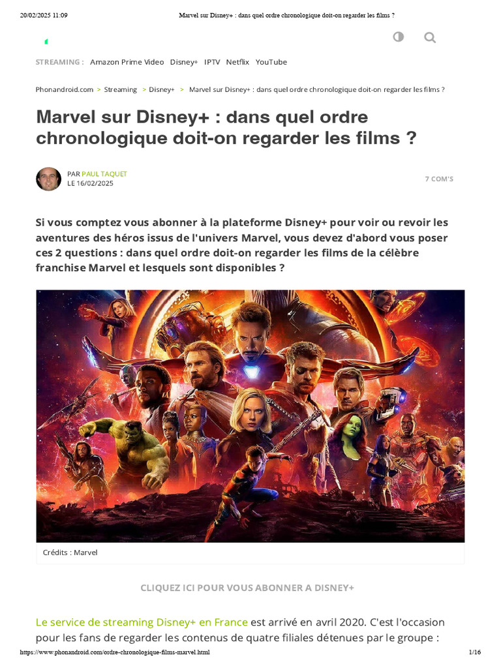Open Streaming breadcrumb link
The width and height of the screenshot is (501, 668).
tap(121, 89)
